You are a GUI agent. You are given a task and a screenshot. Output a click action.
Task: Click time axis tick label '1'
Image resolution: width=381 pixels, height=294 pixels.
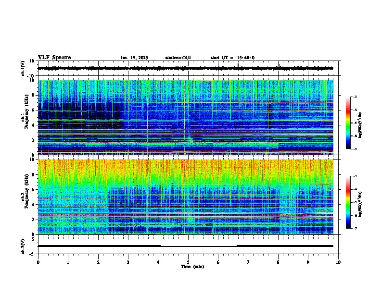pos(68,262)
